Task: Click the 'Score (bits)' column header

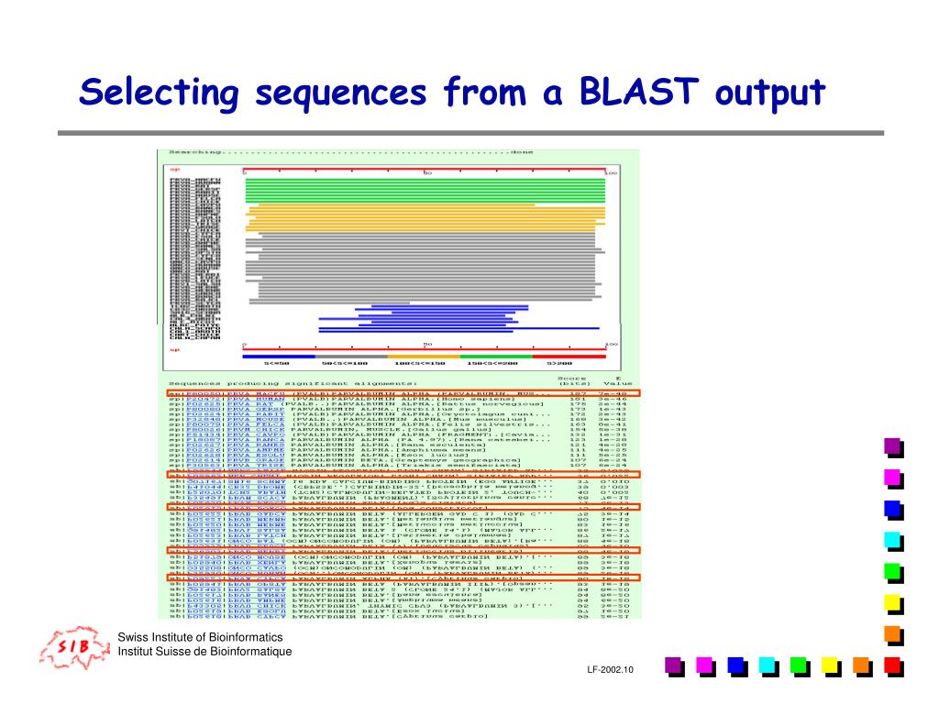Action: coord(574,380)
